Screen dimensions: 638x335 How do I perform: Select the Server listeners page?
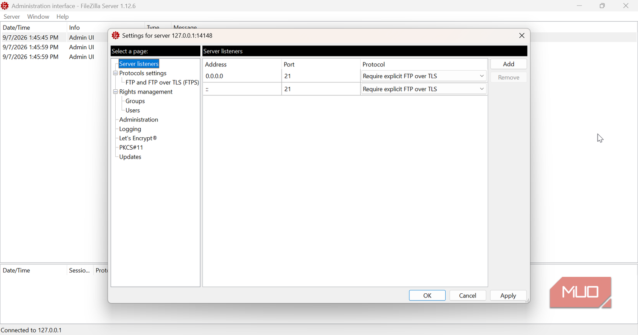point(139,64)
